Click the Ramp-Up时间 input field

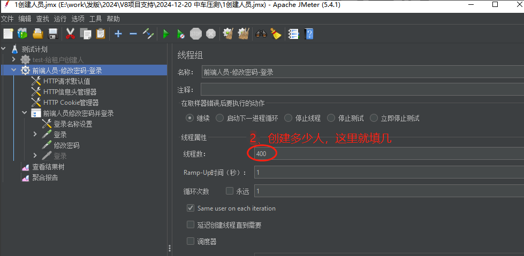[389, 173]
